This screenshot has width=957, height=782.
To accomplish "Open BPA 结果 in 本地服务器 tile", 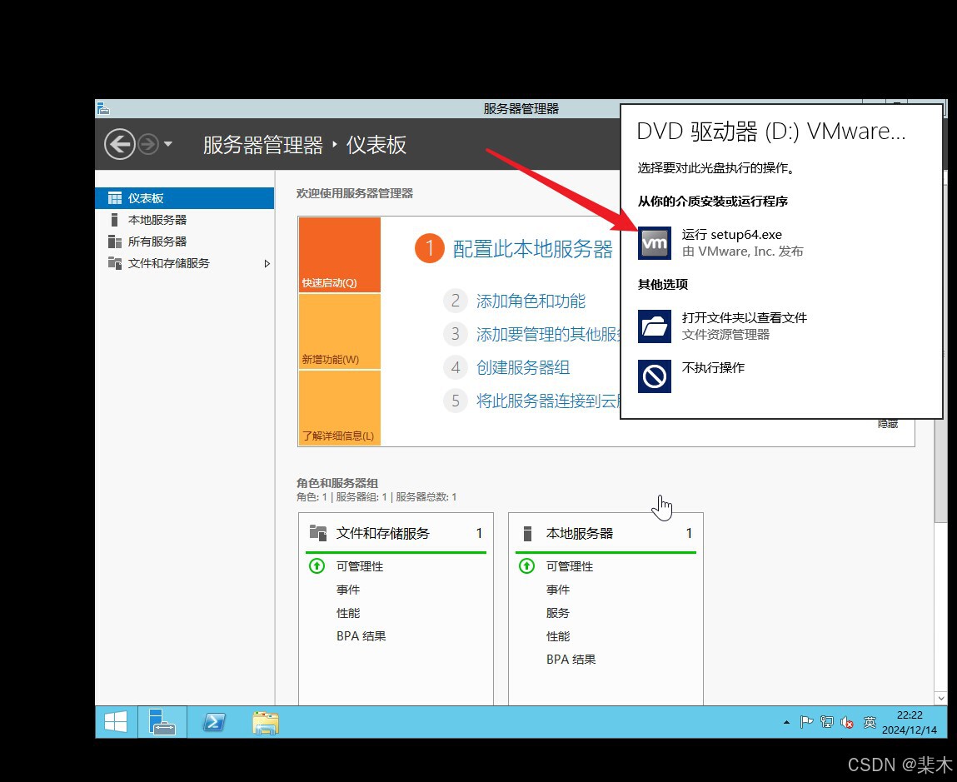I will (x=571, y=660).
